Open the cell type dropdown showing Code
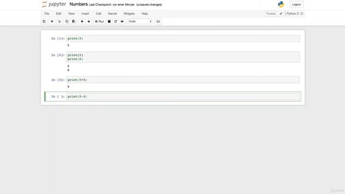345x194 pixels. (x=140, y=22)
